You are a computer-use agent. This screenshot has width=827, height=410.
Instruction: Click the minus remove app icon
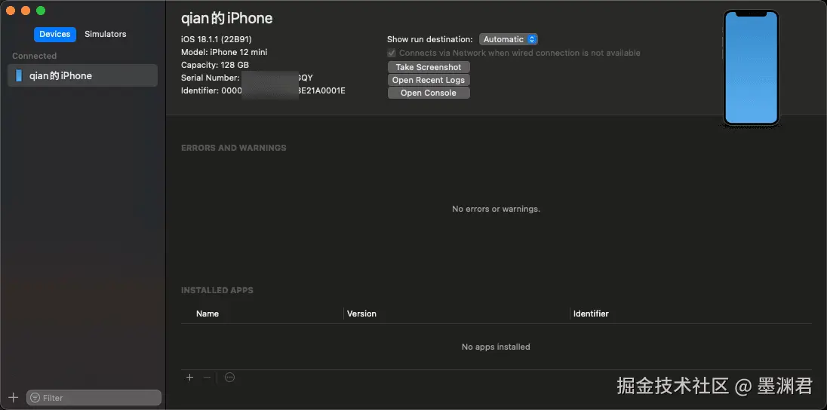click(208, 378)
